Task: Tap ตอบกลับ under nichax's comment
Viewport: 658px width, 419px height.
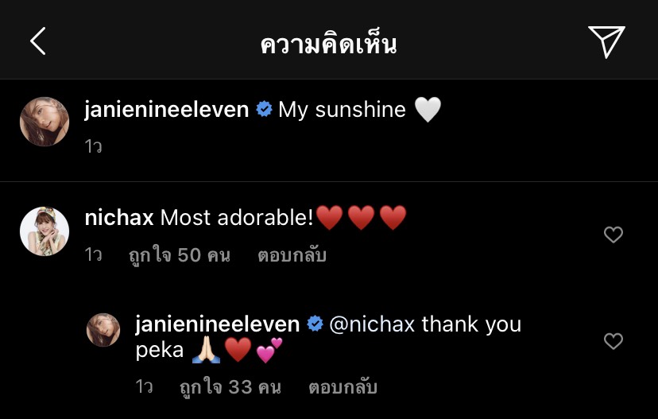Action: [x=292, y=255]
